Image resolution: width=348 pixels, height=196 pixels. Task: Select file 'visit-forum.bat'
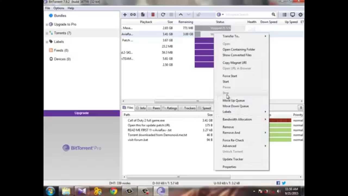[138, 140]
